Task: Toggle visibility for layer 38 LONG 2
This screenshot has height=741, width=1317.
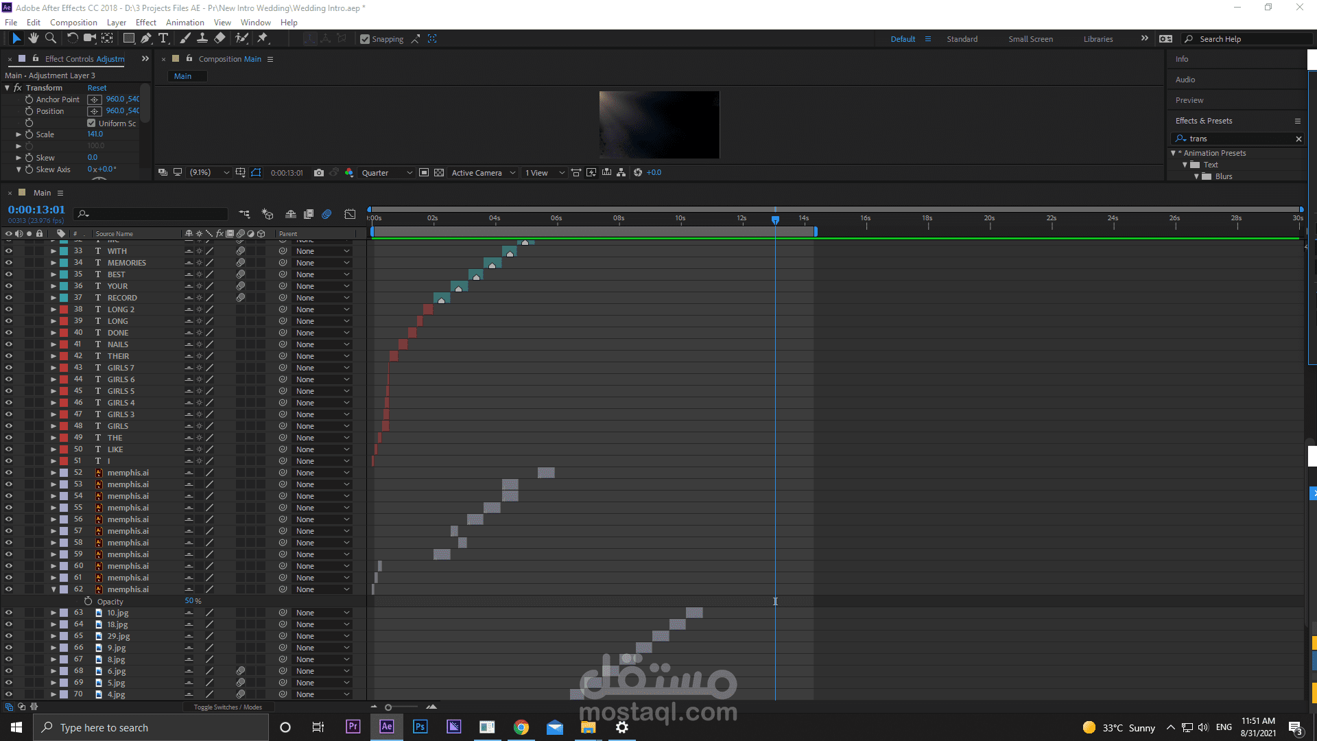Action: (8, 309)
